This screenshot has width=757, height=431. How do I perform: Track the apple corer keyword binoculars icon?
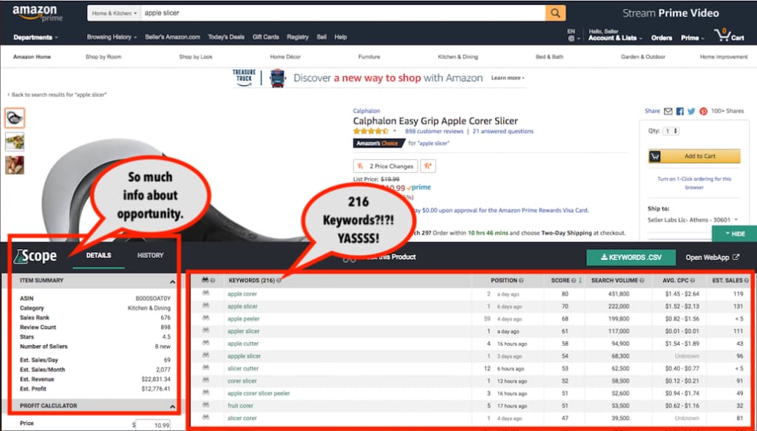pos(206,293)
